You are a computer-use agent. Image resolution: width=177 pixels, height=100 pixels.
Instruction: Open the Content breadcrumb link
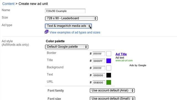coord(8,4)
